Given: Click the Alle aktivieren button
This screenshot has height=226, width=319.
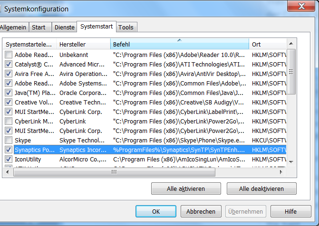Looking at the screenshot, I should tap(186, 188).
